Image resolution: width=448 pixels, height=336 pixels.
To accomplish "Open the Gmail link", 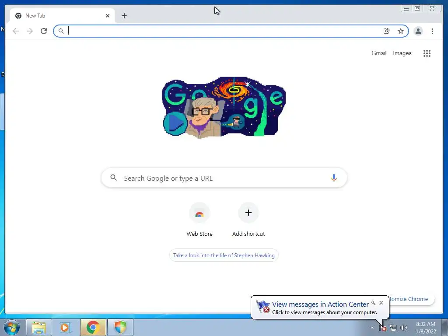I will pyautogui.click(x=379, y=53).
